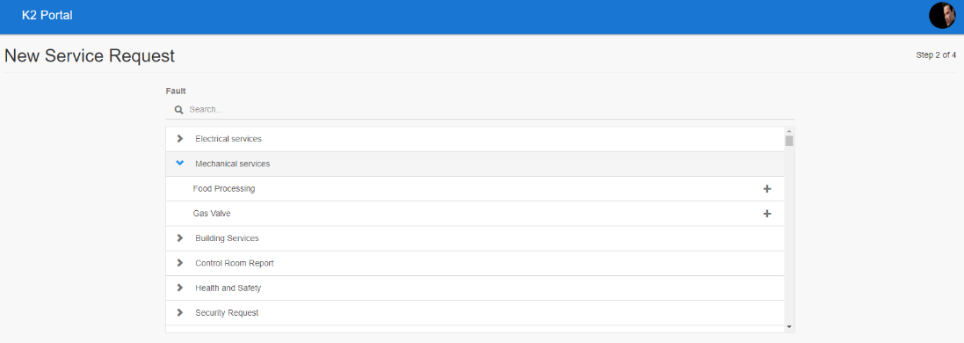Open K2 Portal home link
This screenshot has width=964, height=343.
tap(47, 16)
